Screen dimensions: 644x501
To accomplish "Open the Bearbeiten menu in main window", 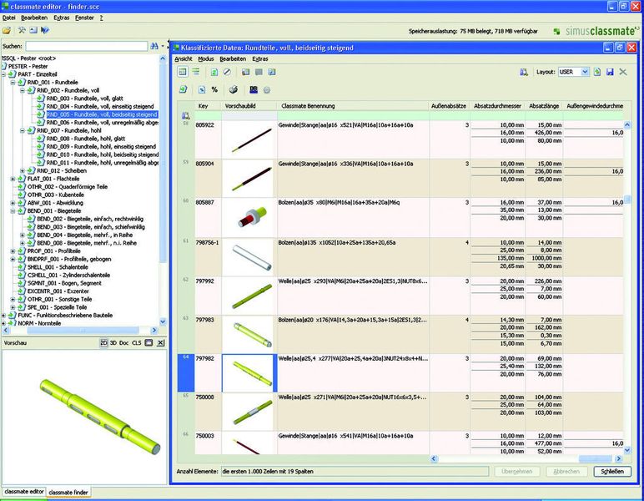I will pyautogui.click(x=34, y=18).
